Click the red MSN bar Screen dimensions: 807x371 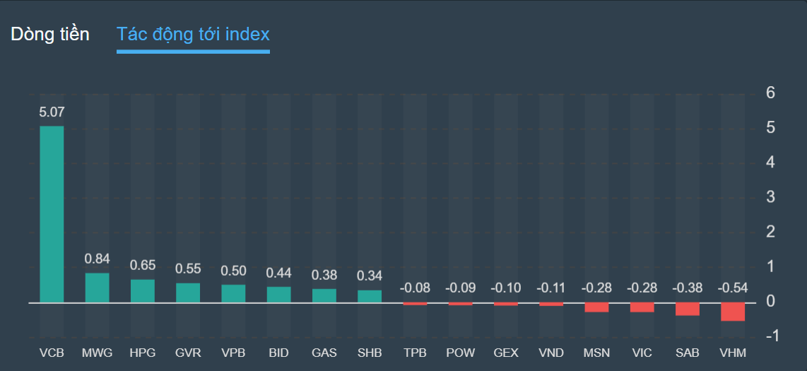click(x=596, y=307)
